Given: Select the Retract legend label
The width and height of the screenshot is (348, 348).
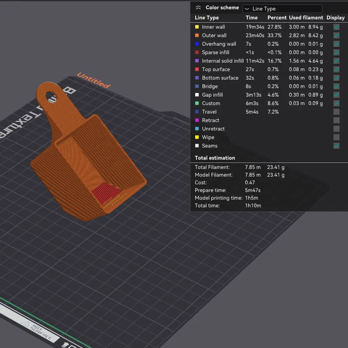Looking at the screenshot, I should [x=211, y=120].
